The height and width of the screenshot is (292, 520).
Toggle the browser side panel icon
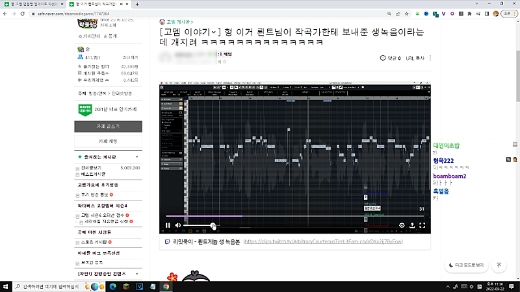pyautogui.click(x=487, y=14)
